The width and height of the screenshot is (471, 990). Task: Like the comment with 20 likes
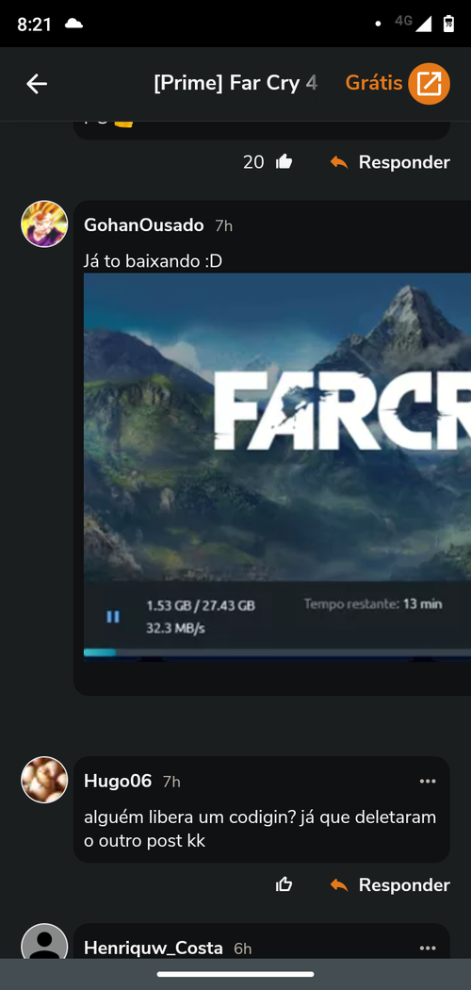click(284, 162)
